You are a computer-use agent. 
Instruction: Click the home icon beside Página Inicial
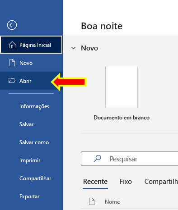point(12,45)
